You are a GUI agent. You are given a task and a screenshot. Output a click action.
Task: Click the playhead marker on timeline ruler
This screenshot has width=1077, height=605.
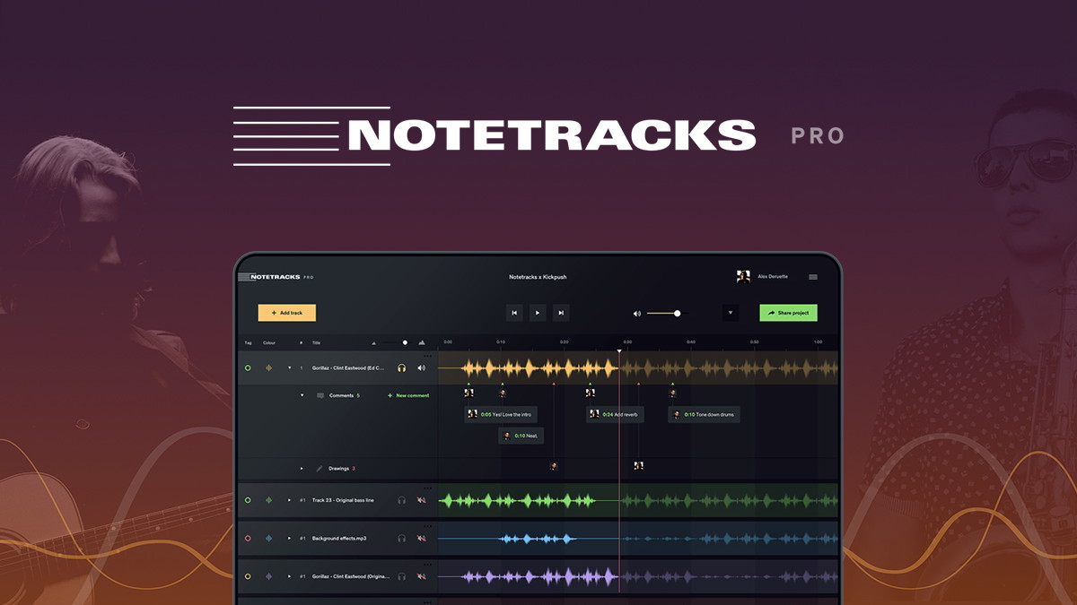point(618,350)
